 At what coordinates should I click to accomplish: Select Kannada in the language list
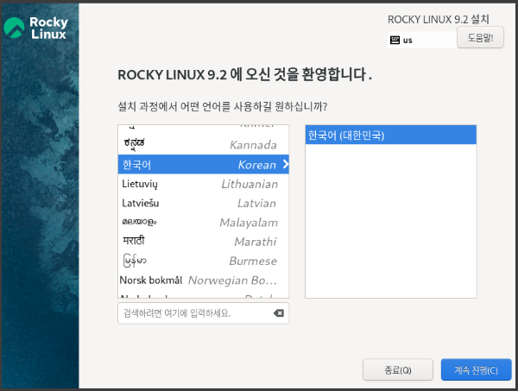(x=203, y=145)
